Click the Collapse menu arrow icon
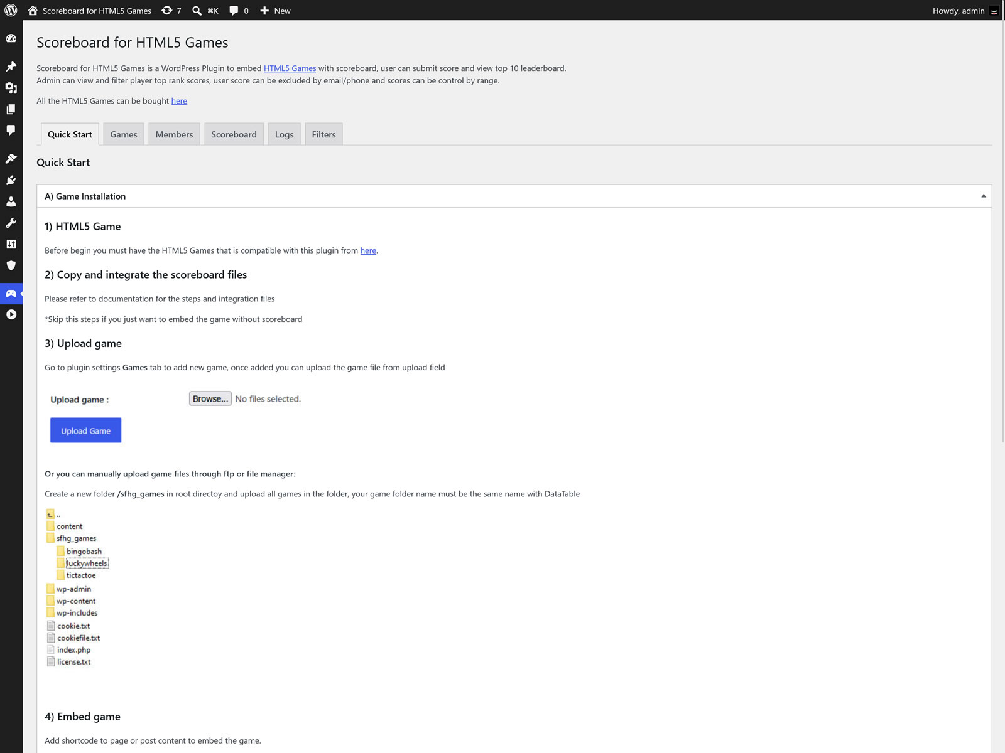Screen dimensions: 1005x753 tap(11, 314)
